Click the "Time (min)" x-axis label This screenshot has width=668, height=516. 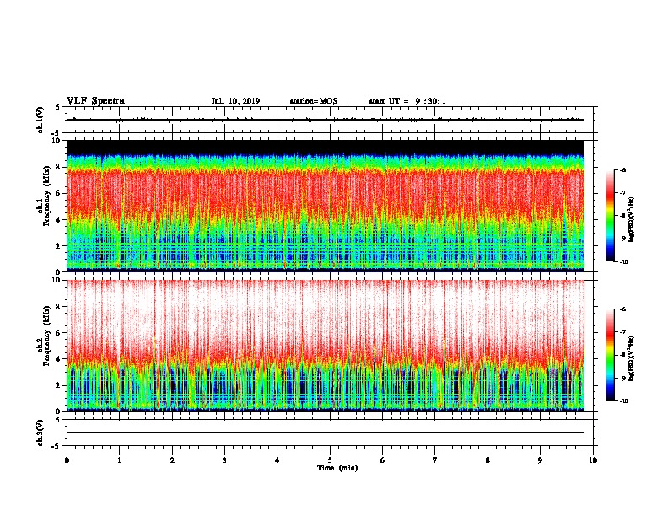(337, 468)
